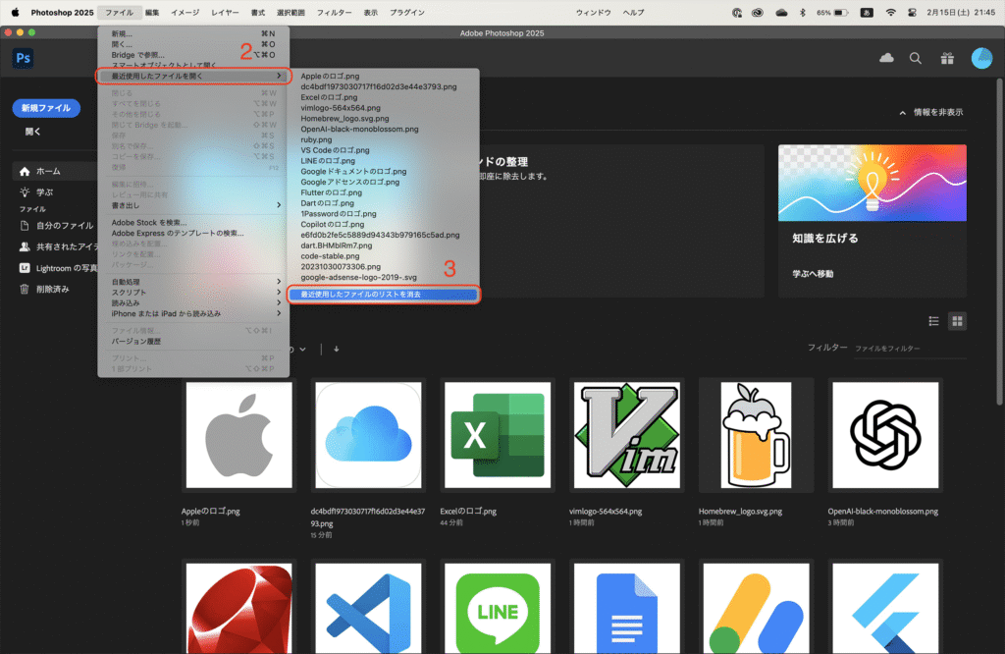Open the user profile avatar

[981, 58]
